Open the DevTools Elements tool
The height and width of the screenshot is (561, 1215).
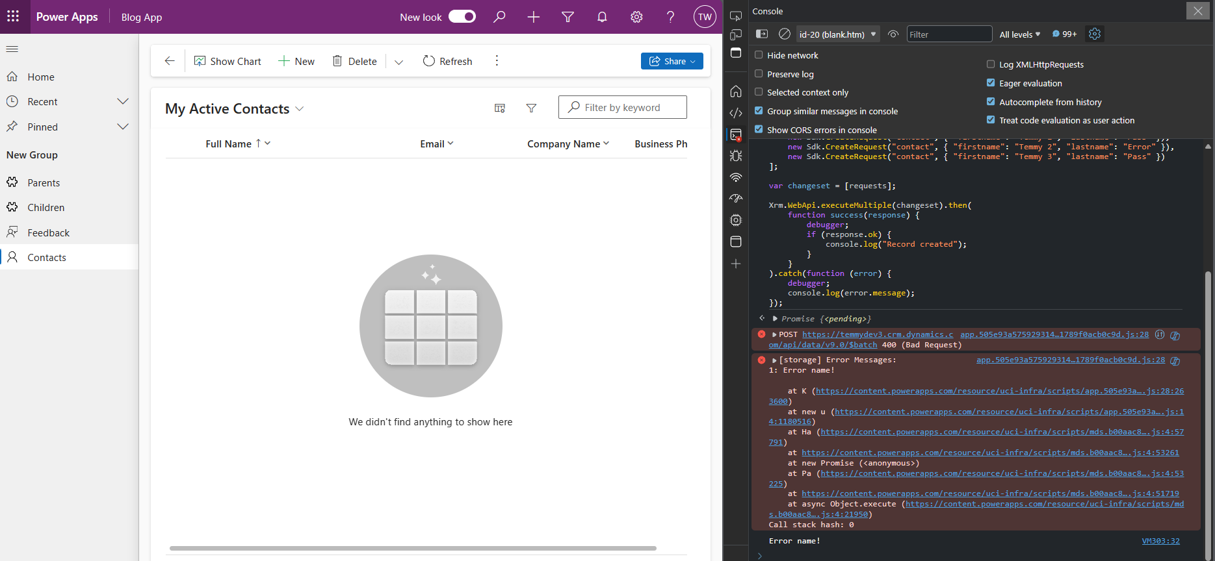point(736,113)
